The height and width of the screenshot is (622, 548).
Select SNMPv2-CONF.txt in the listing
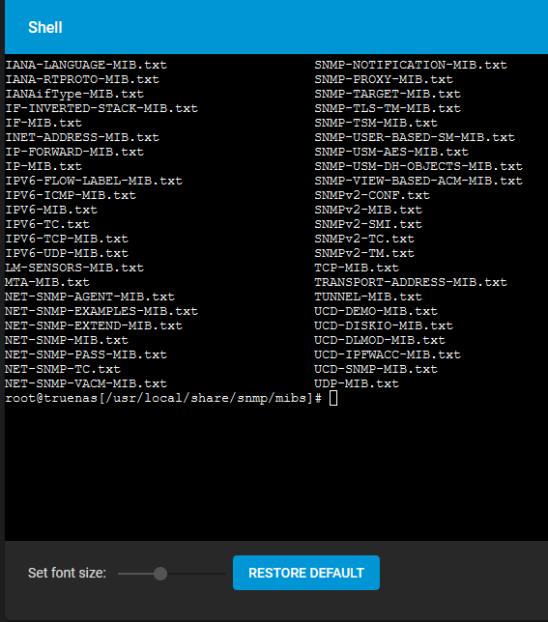pos(372,195)
